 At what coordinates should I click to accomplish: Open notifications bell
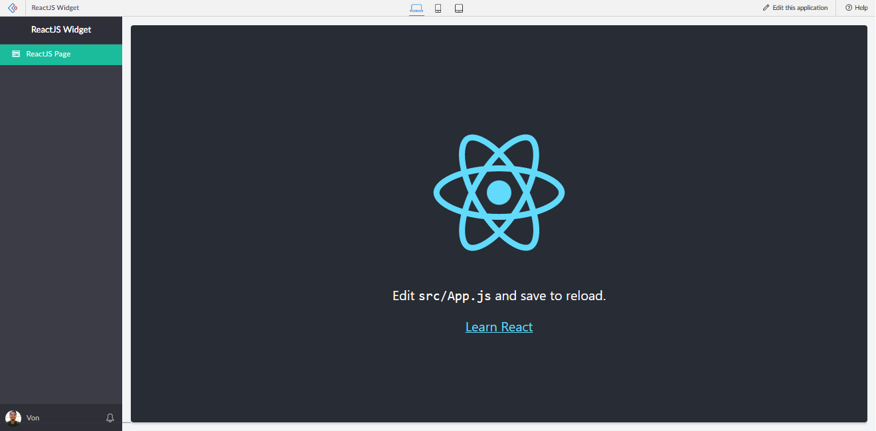110,418
